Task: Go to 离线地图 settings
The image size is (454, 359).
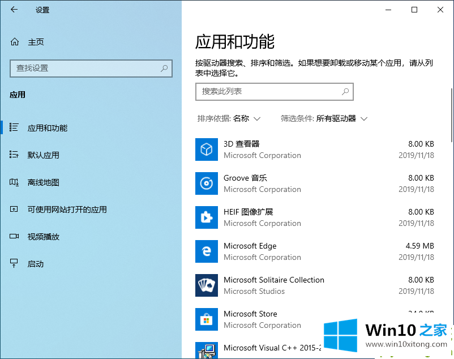Action: pyautogui.click(x=44, y=182)
